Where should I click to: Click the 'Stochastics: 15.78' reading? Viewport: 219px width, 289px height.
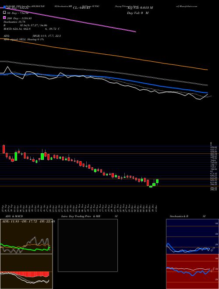point(14,22)
